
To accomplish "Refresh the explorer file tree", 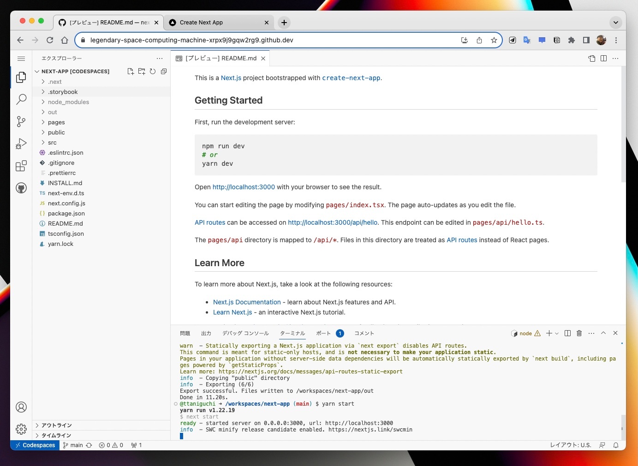I will pos(153,71).
